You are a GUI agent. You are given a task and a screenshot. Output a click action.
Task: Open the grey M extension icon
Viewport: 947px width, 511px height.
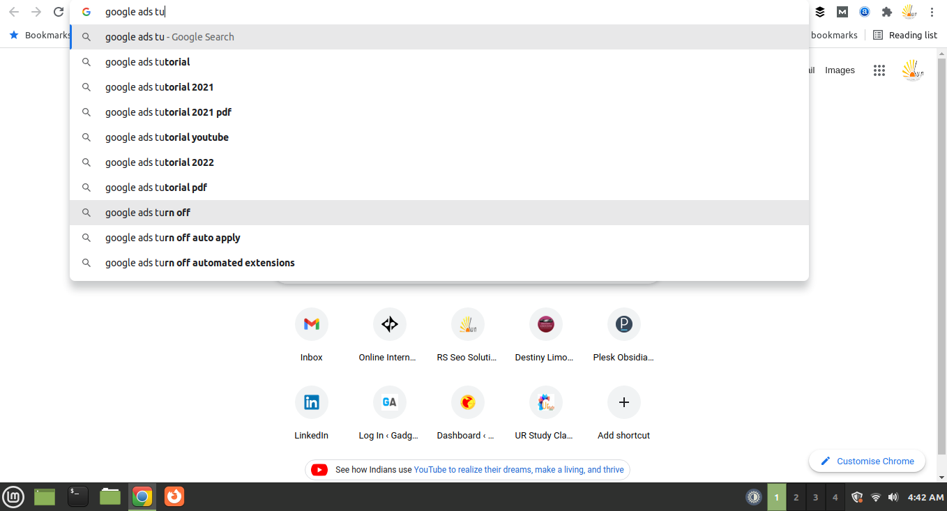pos(842,12)
